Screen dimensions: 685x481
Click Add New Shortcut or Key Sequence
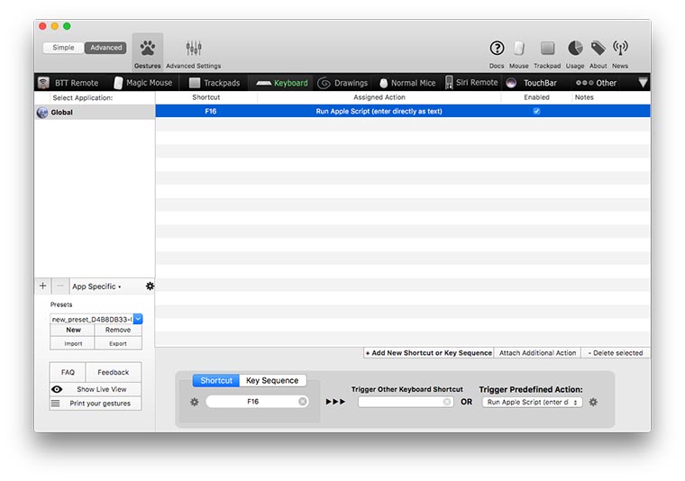point(429,353)
